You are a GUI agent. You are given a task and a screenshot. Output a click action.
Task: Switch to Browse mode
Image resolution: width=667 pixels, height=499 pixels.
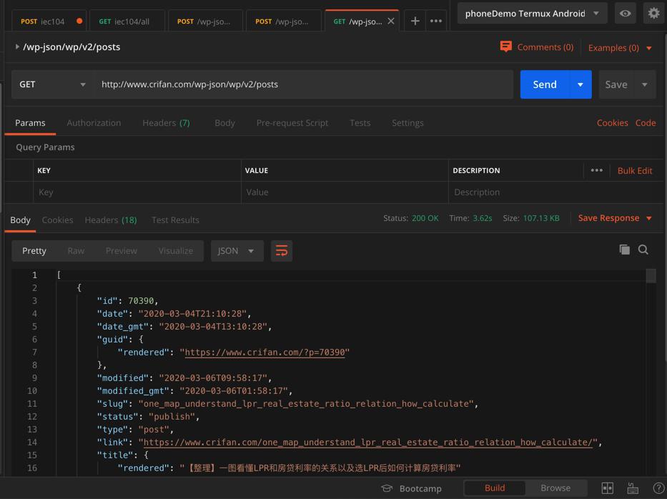tap(555, 488)
